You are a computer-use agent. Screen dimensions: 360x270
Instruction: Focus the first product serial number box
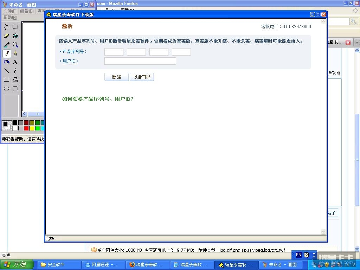click(114, 52)
